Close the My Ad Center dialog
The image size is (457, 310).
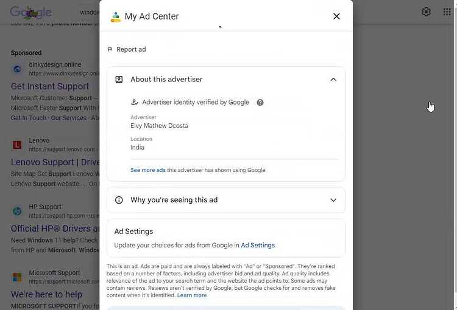336,16
